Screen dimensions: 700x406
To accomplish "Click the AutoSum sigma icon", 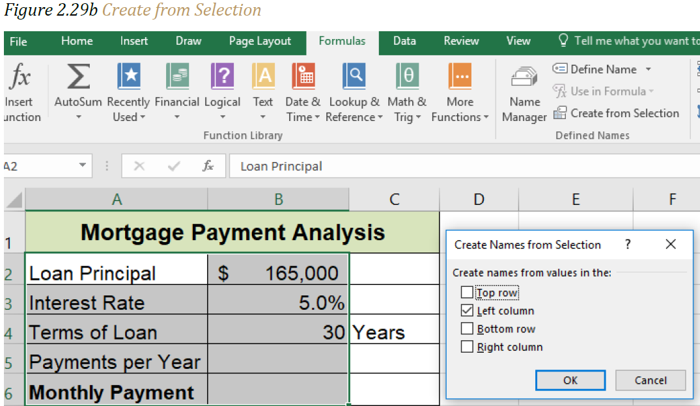I will click(78, 76).
